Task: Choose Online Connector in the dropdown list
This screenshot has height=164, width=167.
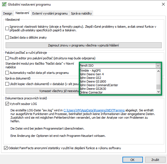Action: (x=118, y=92)
